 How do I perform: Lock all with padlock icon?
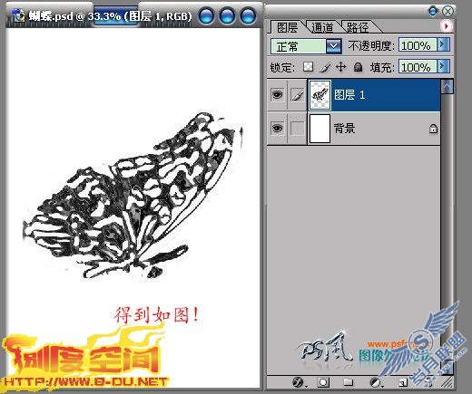point(358,67)
